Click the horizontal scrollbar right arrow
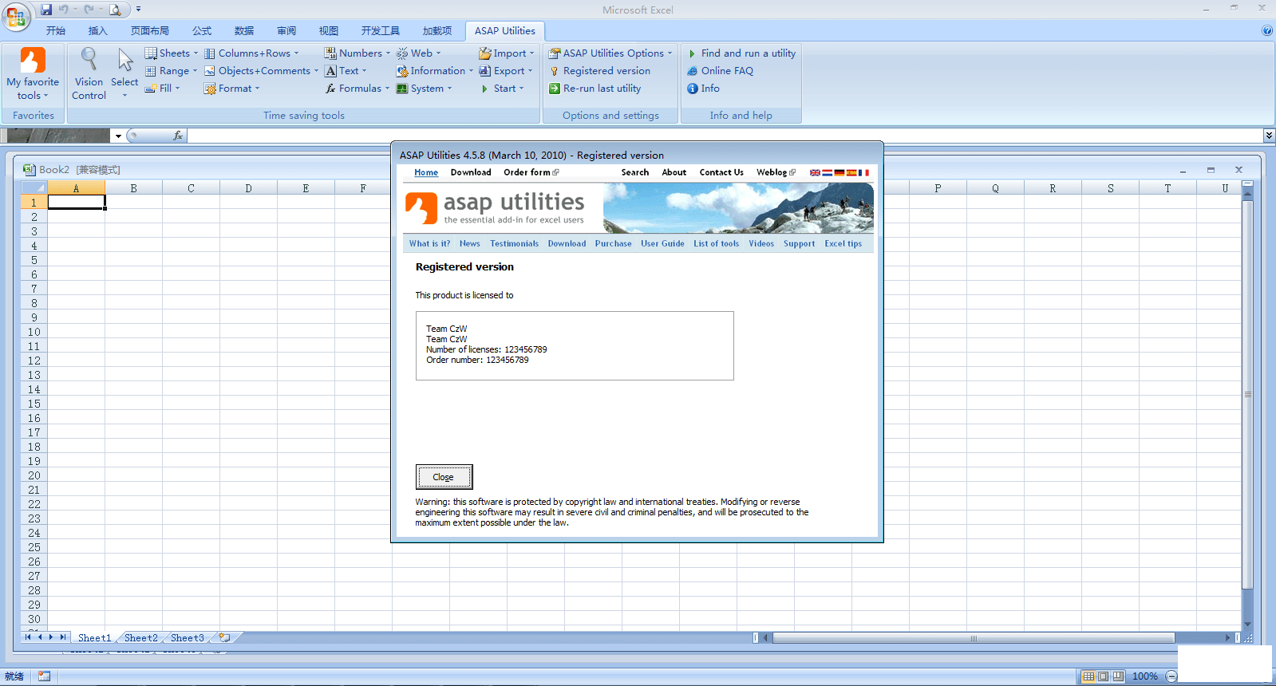 click(x=1228, y=638)
